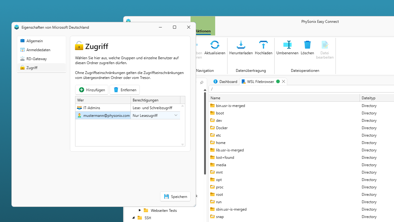The image size is (394, 222).
Task: Click the Aktualisieren refresh icon
Action: tap(215, 45)
